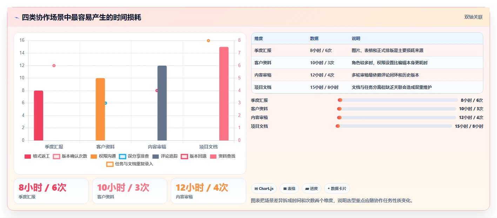Viewport: 497px width, 218px height.
Task: Toggle the 版本回退 legend item
Action: [194, 156]
